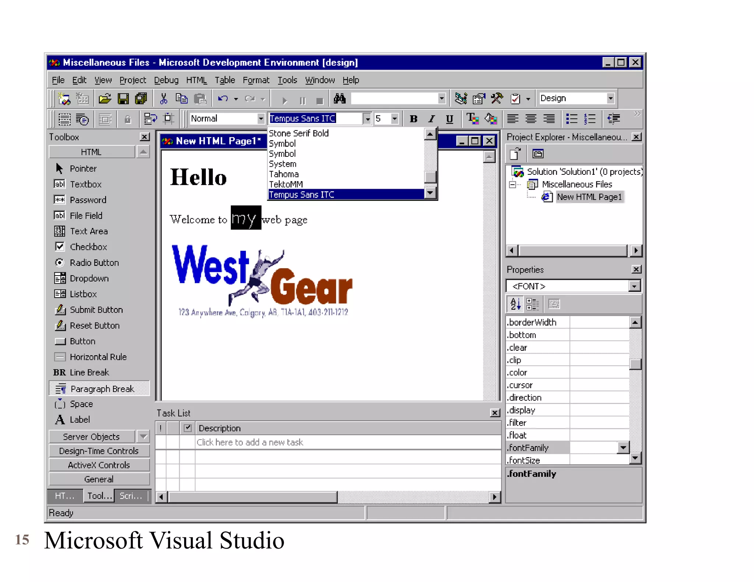This screenshot has height=582, width=754.
Task: Click the Toolbox wrench and hammer icon
Action: pos(497,99)
